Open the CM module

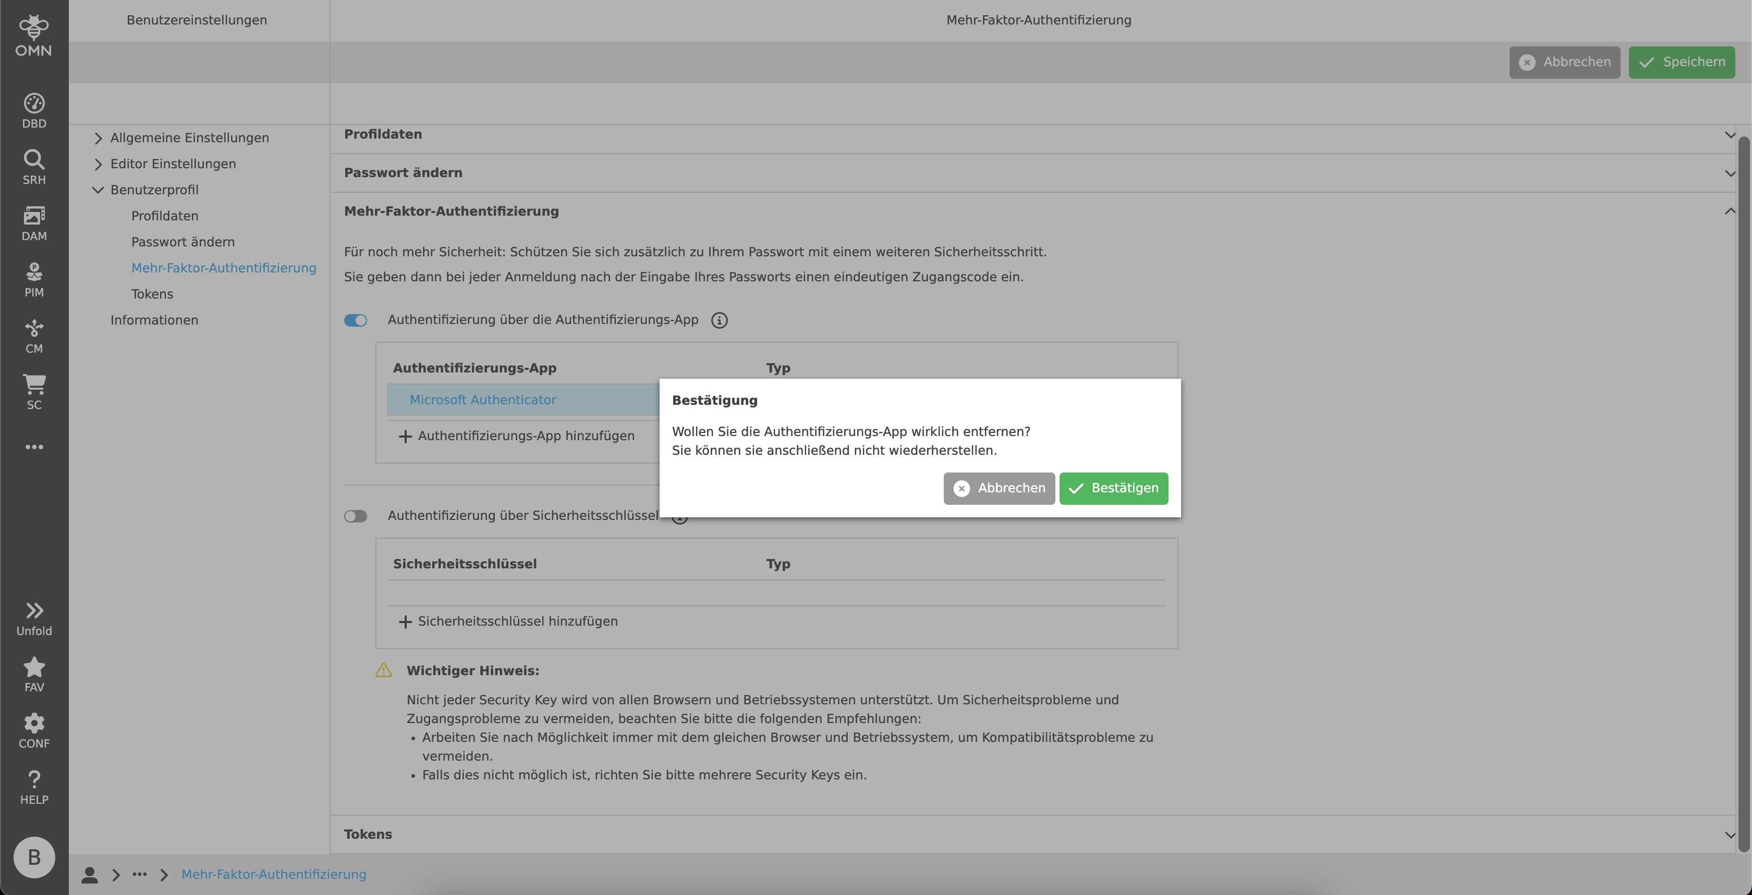(x=33, y=335)
